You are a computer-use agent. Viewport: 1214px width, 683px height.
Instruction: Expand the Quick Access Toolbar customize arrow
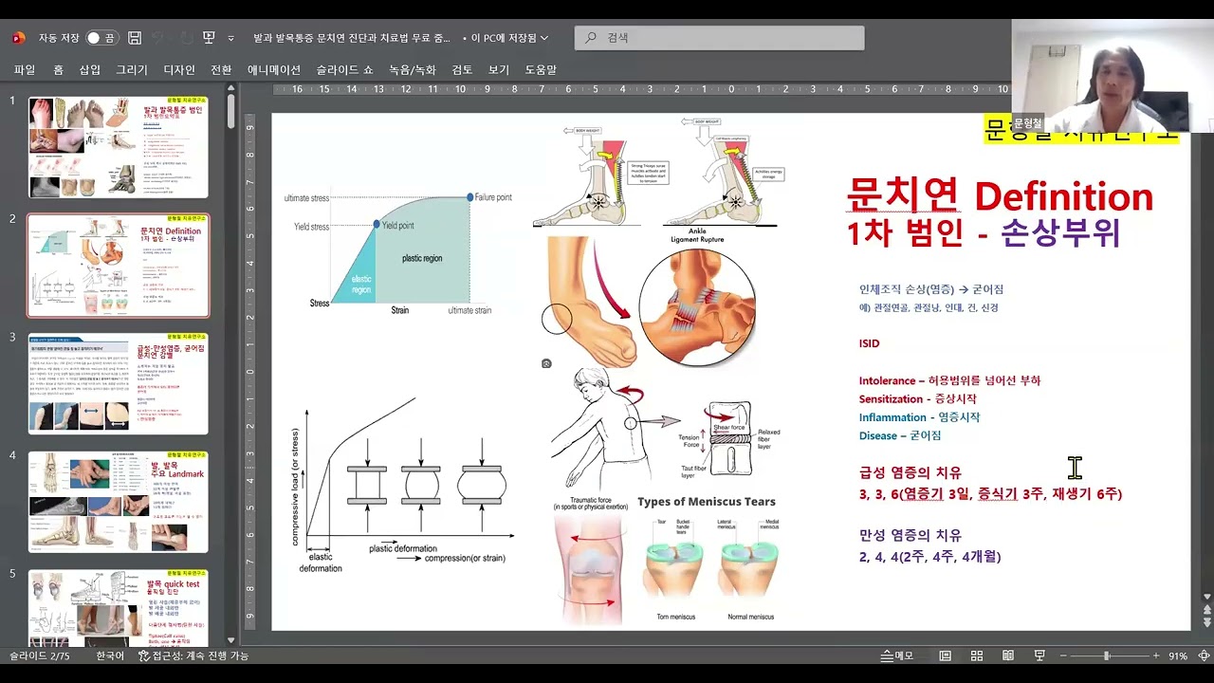pos(230,39)
